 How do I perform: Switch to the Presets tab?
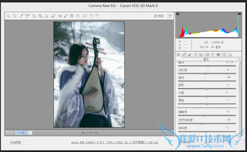pos(224,54)
